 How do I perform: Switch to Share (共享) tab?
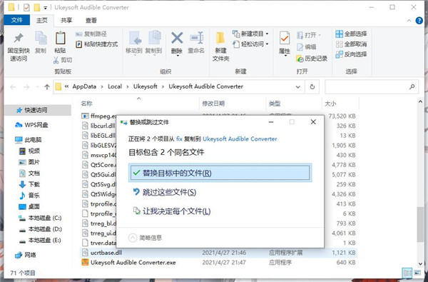[66, 20]
